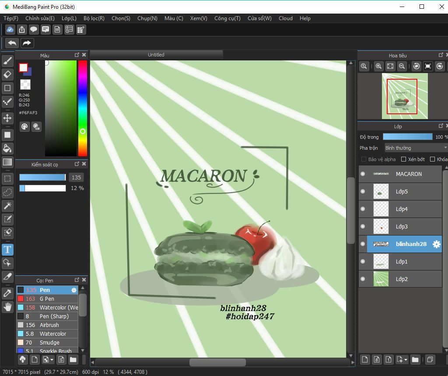Select the Eraser tool
448x376 pixels.
click(8, 74)
